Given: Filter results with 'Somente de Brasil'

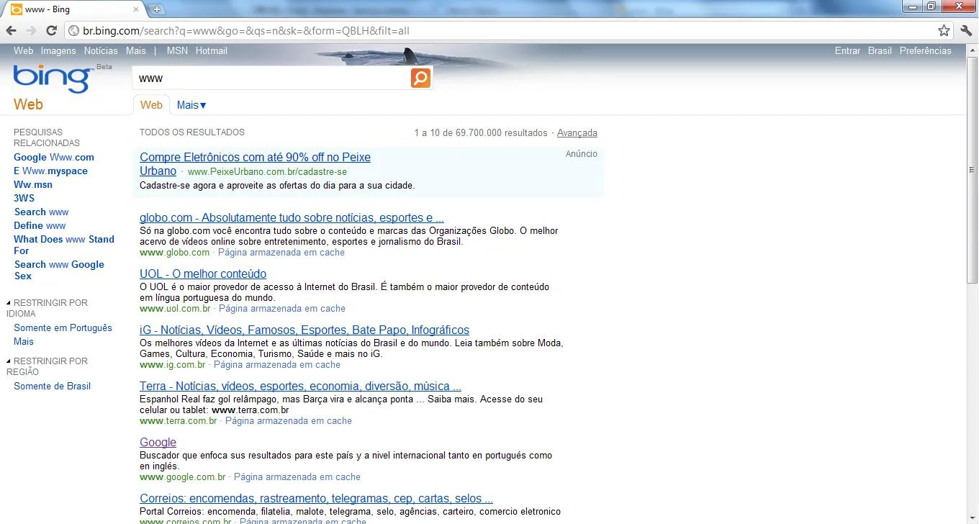Looking at the screenshot, I should [53, 387].
